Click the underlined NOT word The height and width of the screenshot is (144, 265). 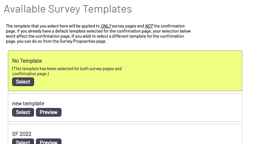coord(149,26)
